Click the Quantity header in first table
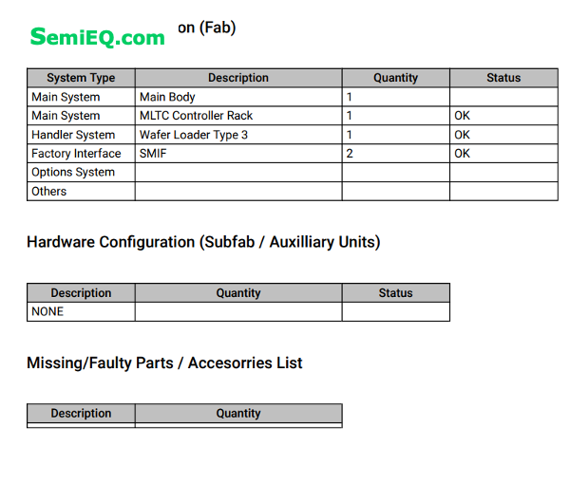This screenshot has width=570, height=484. click(x=396, y=78)
